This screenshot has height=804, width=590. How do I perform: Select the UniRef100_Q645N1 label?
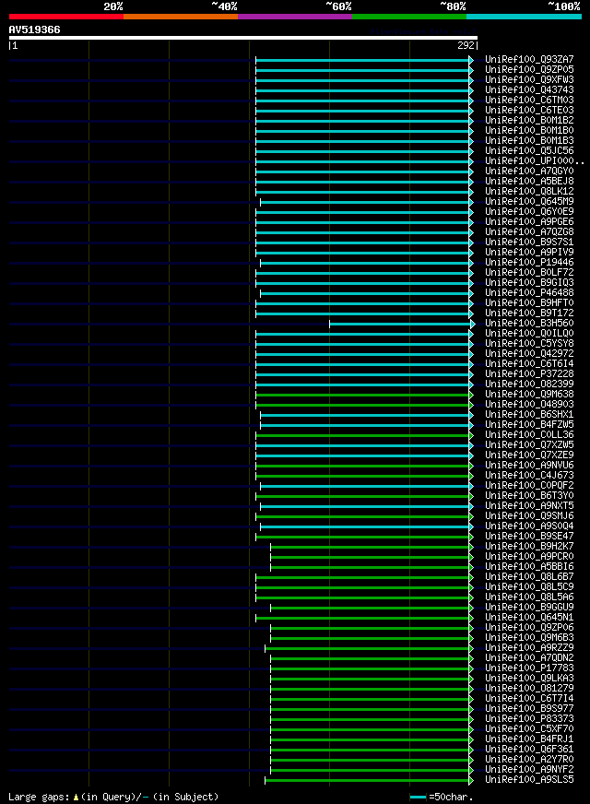tap(529, 618)
